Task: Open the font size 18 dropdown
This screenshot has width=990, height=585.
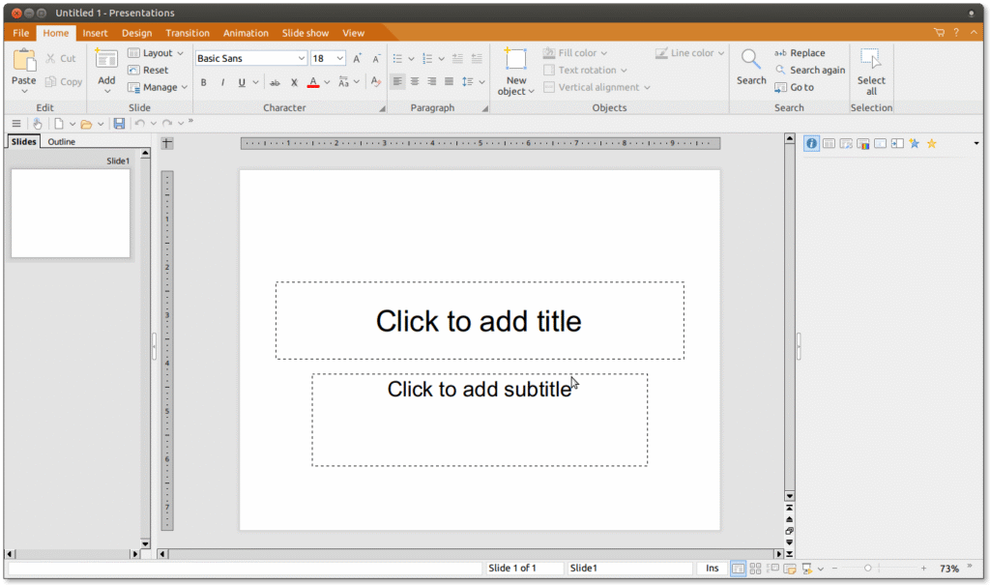Action: pos(340,59)
